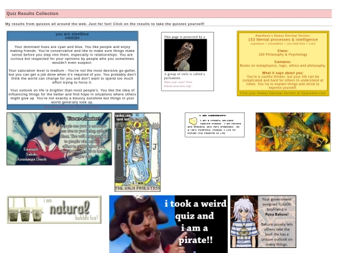Click 'Your outlook on life is brighter' paragraph

[72, 96]
